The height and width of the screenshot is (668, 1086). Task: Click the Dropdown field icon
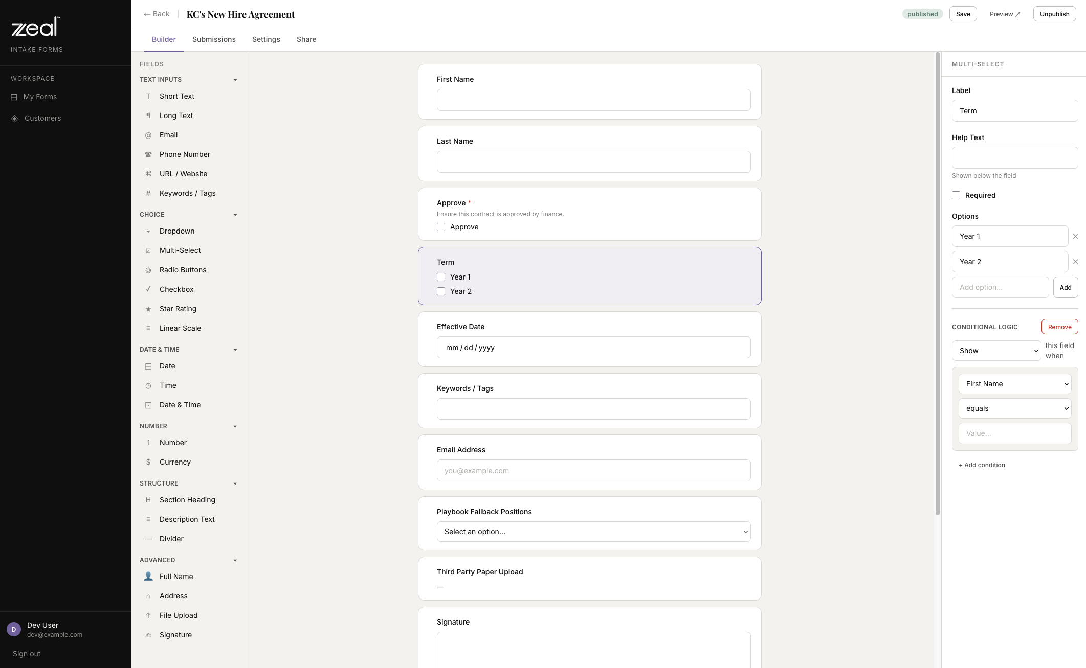coord(148,231)
